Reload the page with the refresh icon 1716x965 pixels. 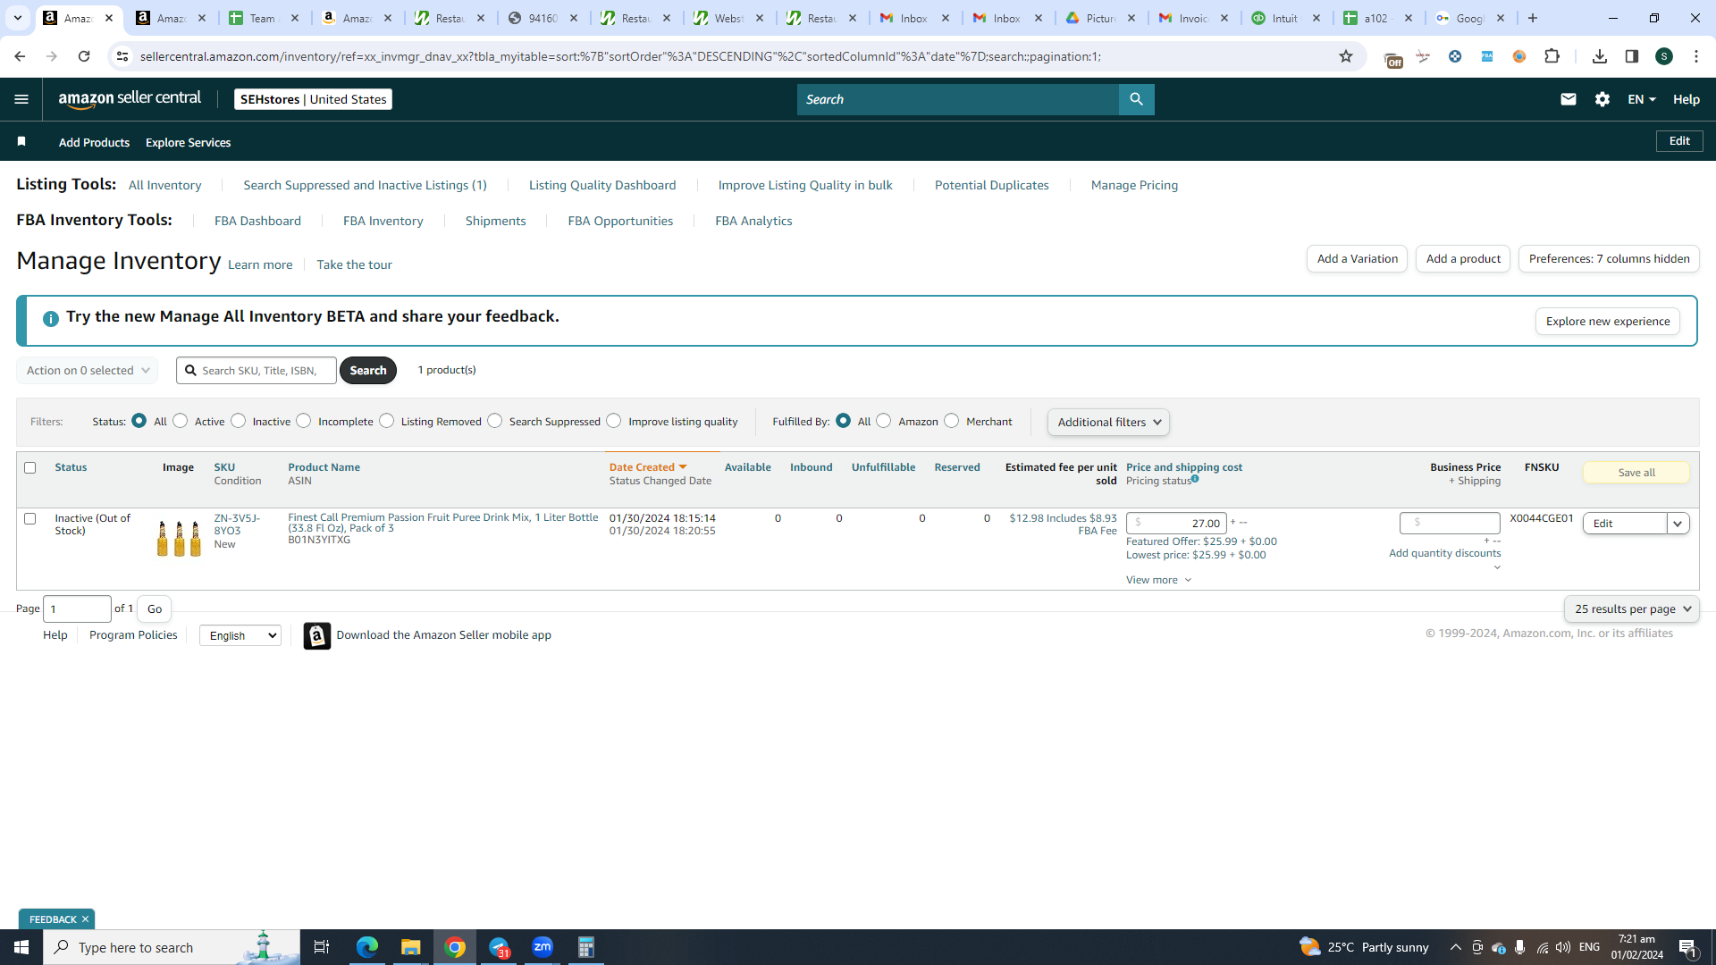(x=84, y=56)
